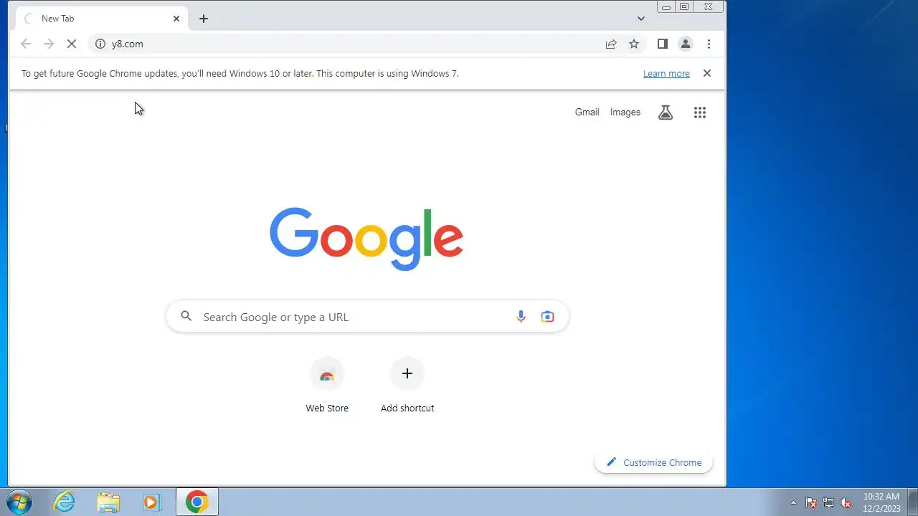
Task: Open Chrome three-dot menu
Action: tap(709, 44)
